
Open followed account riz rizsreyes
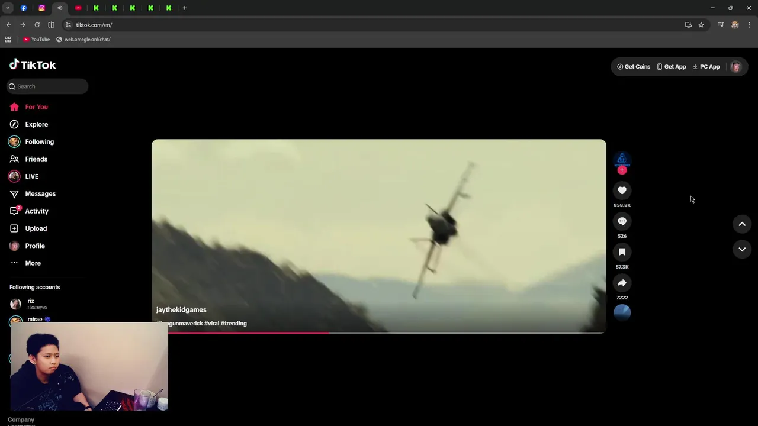coord(47,304)
